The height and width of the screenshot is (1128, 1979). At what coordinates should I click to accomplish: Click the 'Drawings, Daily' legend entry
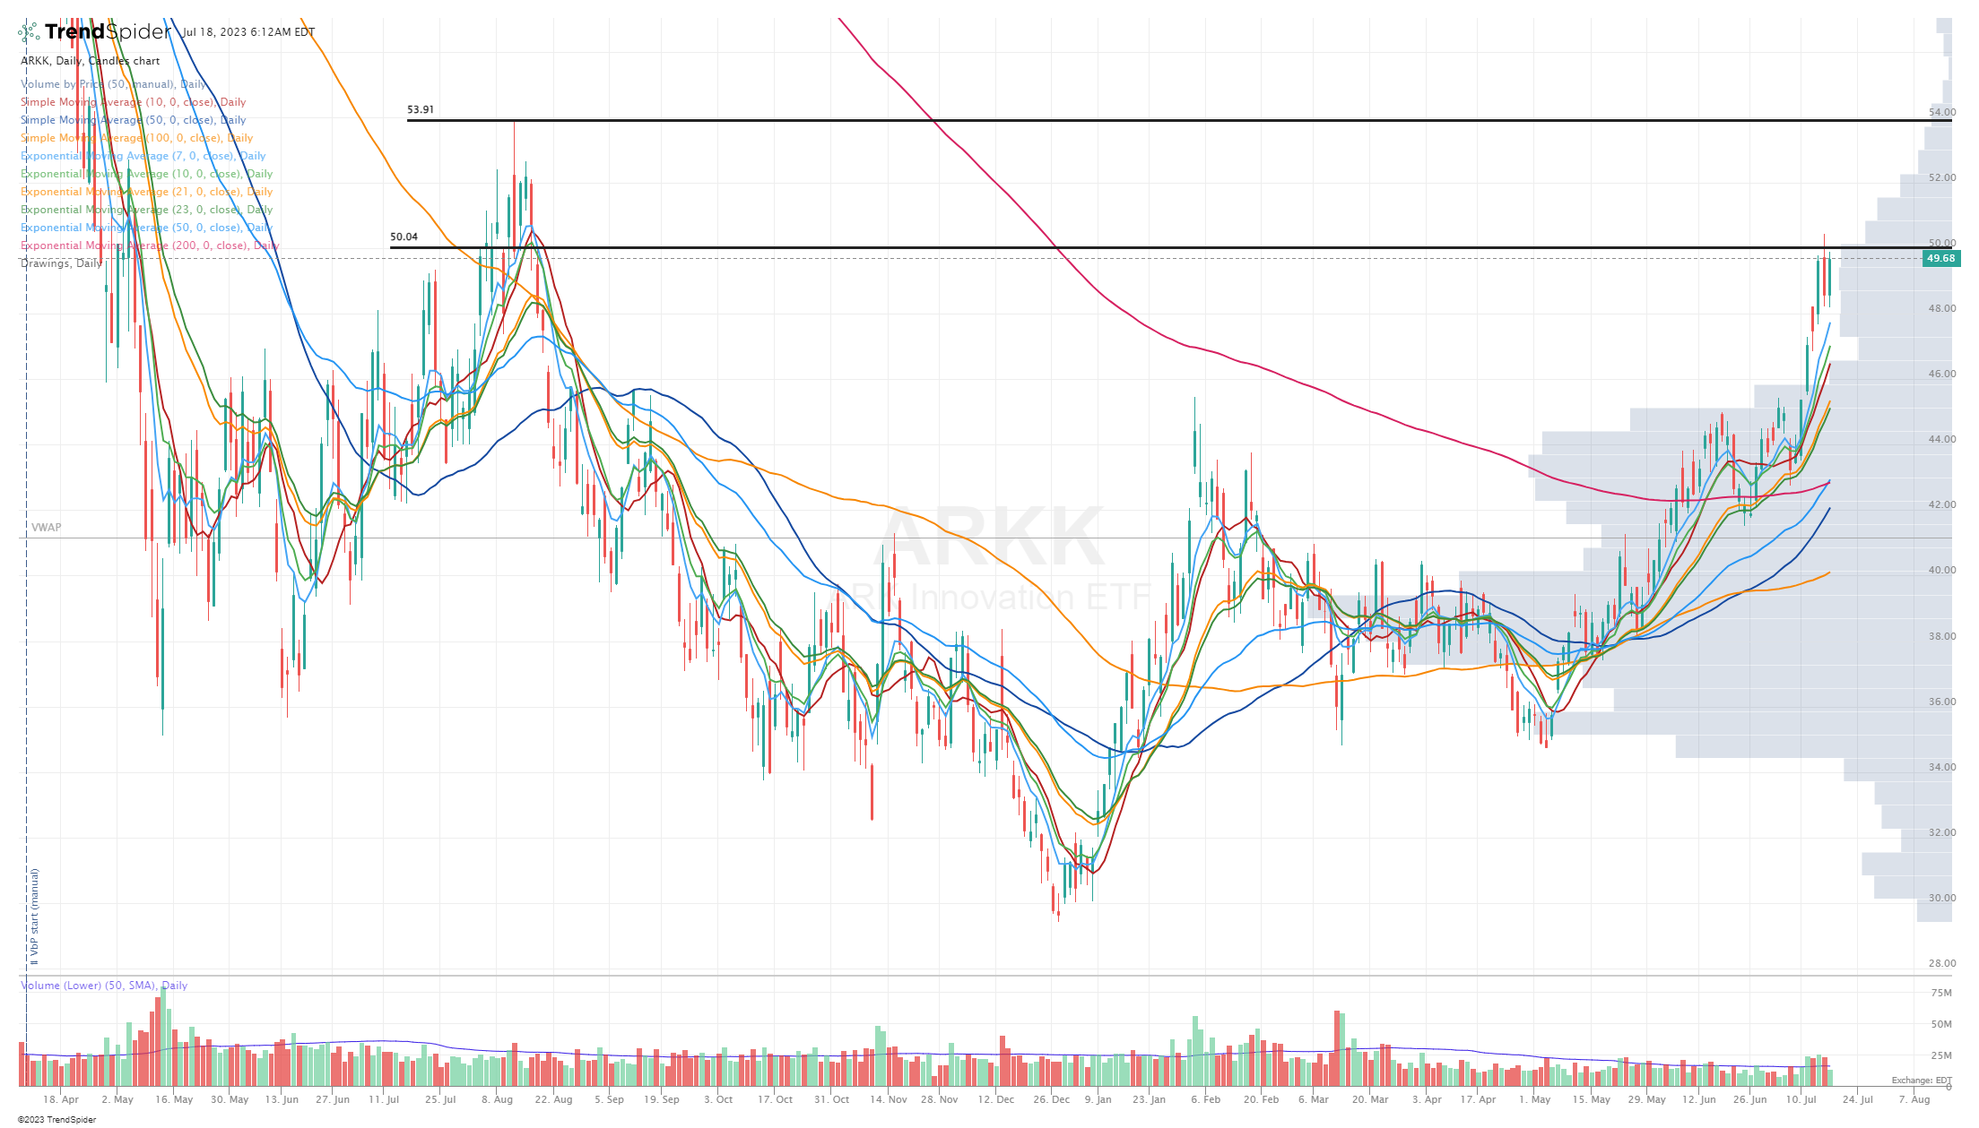tap(61, 263)
